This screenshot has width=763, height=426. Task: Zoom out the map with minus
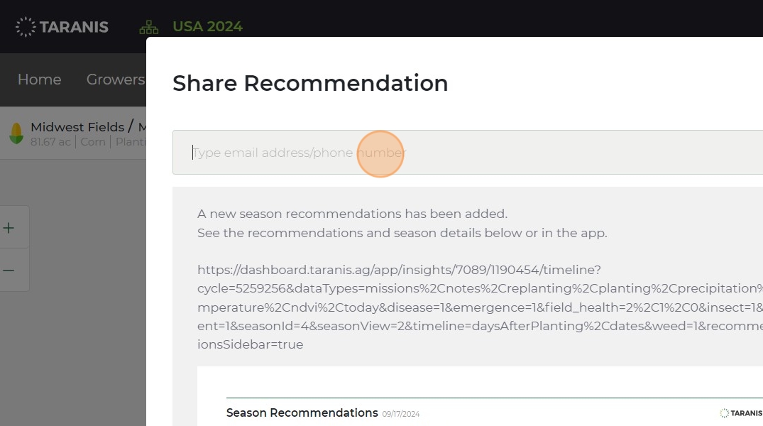9,270
